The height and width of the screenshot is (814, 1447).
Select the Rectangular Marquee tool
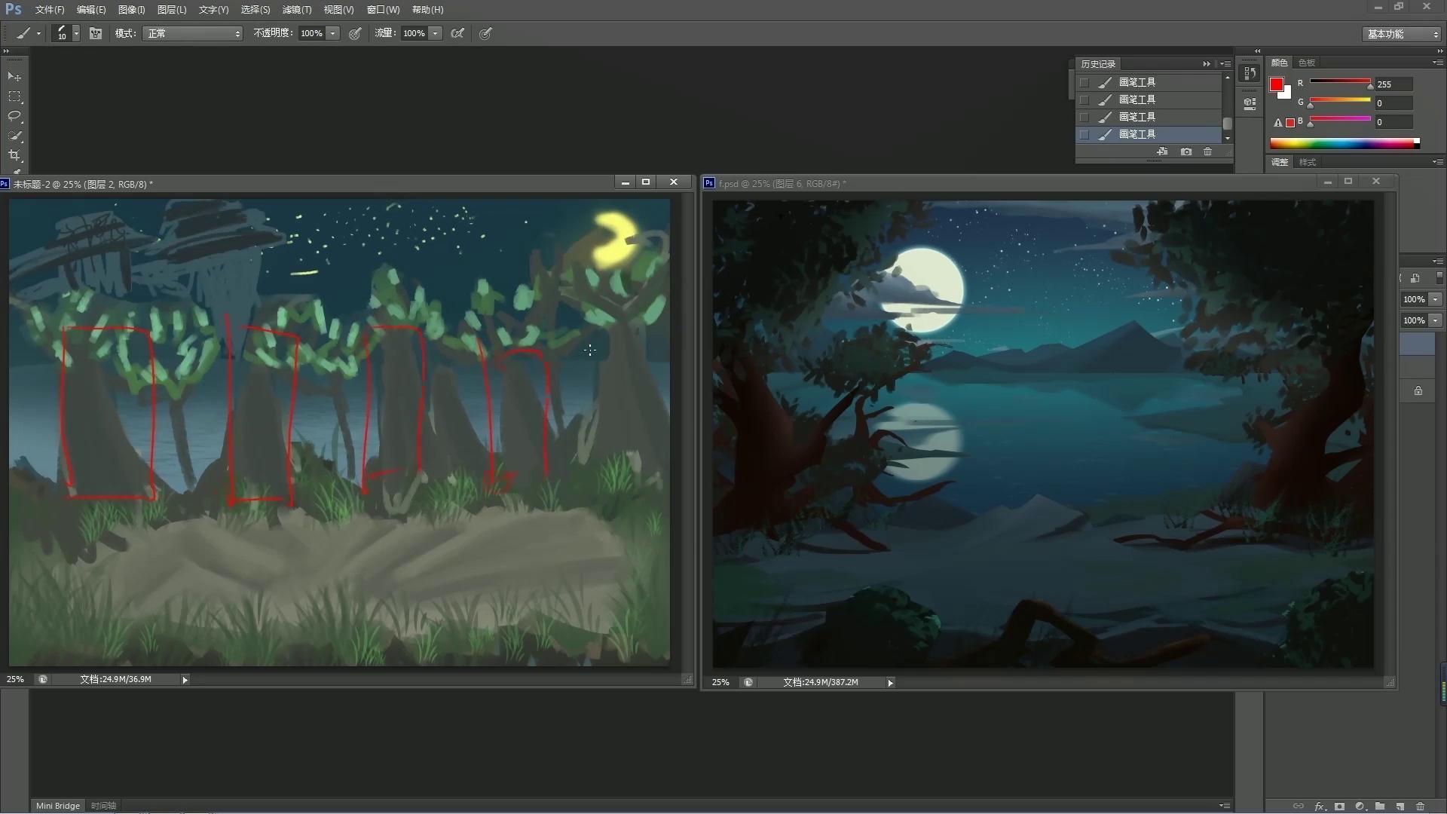pos(14,96)
